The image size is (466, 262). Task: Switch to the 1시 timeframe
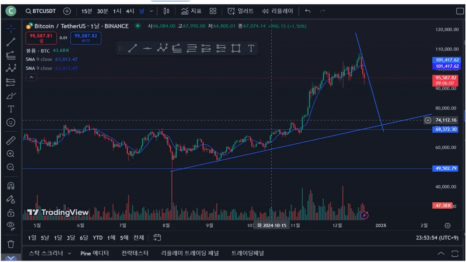(x=117, y=11)
